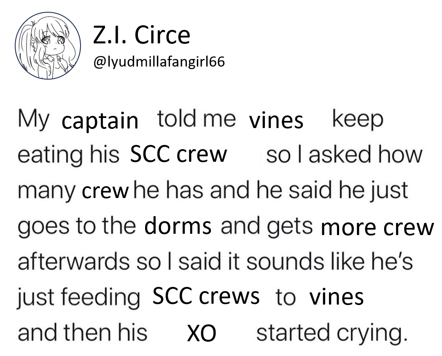Image resolution: width=442 pixels, height=356 pixels.
Task: Click the word "dorms"
Action: click(178, 226)
